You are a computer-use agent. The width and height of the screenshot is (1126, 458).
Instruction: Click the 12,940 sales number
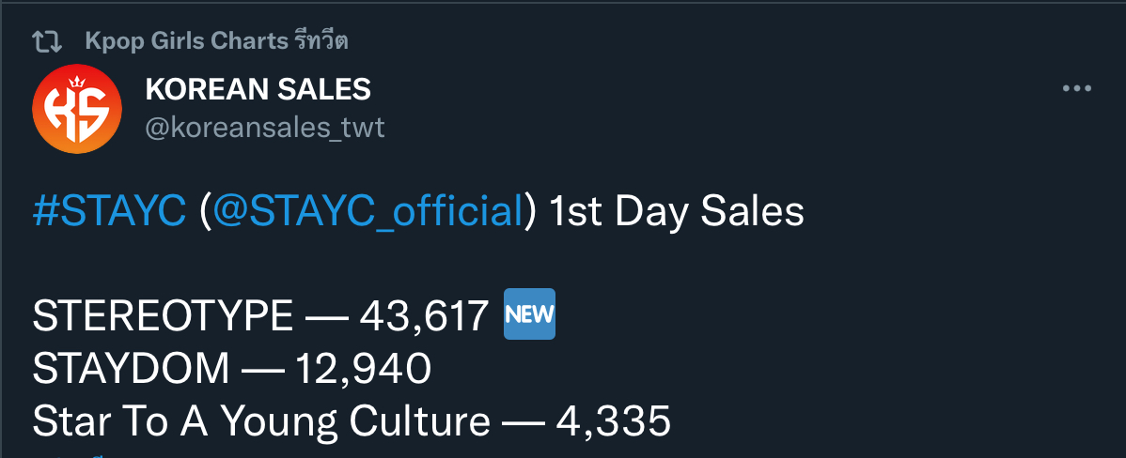coord(363,369)
